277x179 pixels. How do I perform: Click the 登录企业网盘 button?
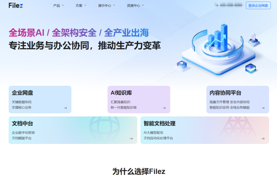(258, 5)
